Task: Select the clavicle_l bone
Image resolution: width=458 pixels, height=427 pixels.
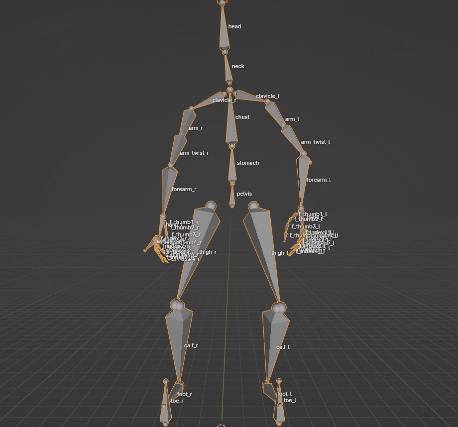Action: click(x=250, y=97)
